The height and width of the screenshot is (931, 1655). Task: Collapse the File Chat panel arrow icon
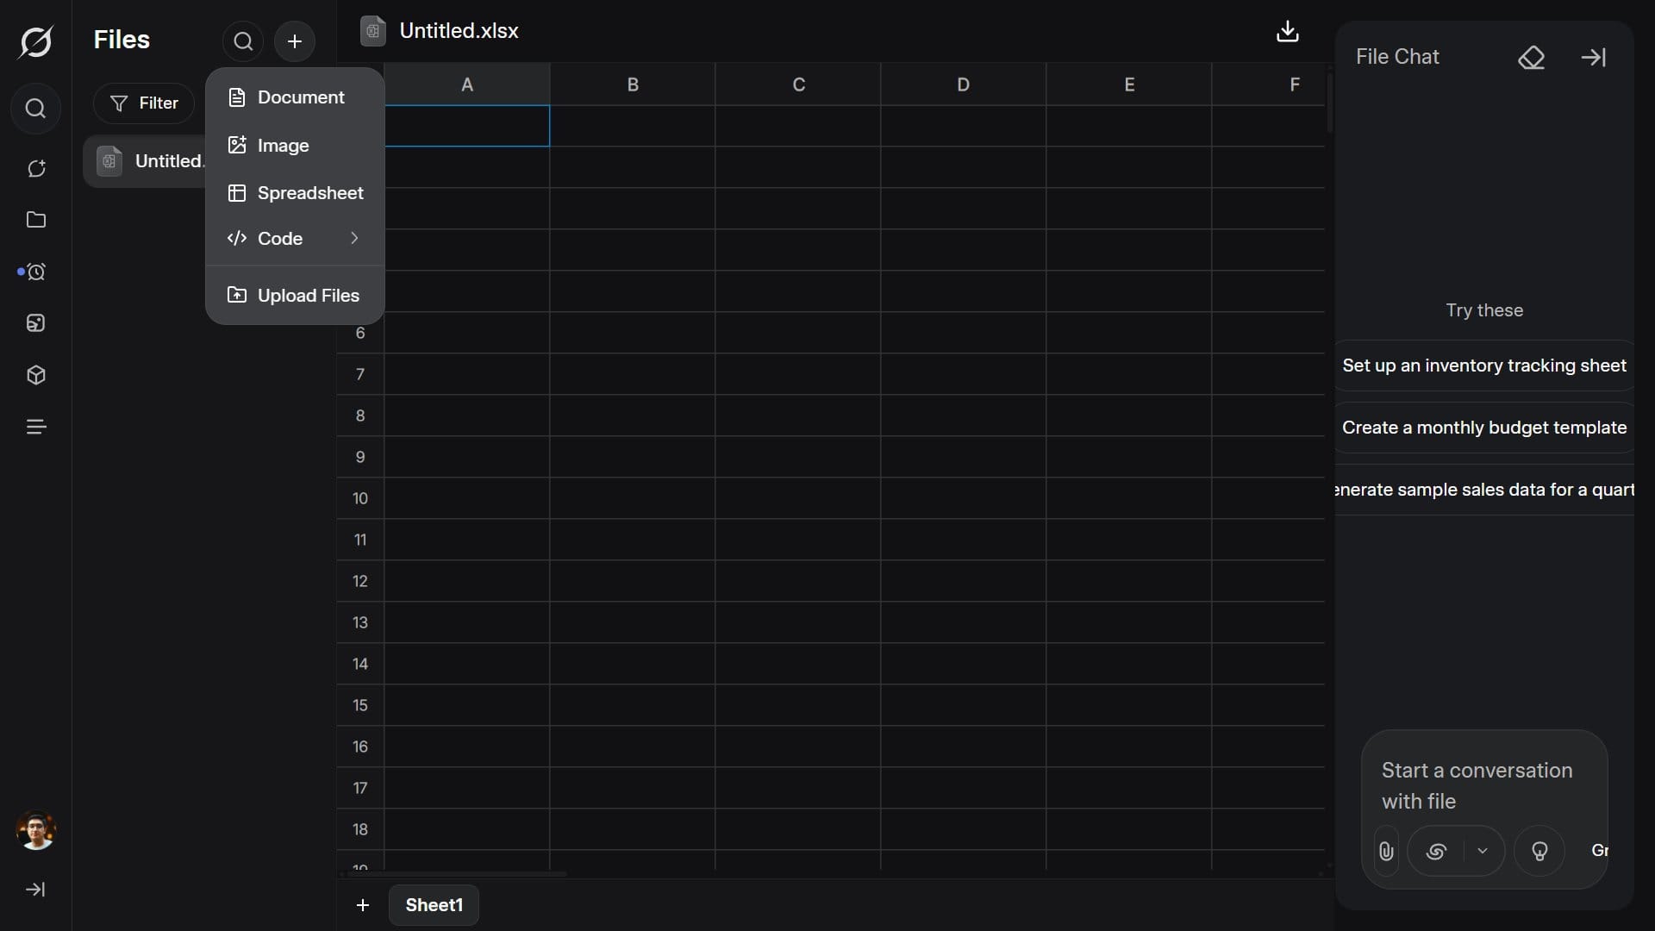(x=1593, y=58)
